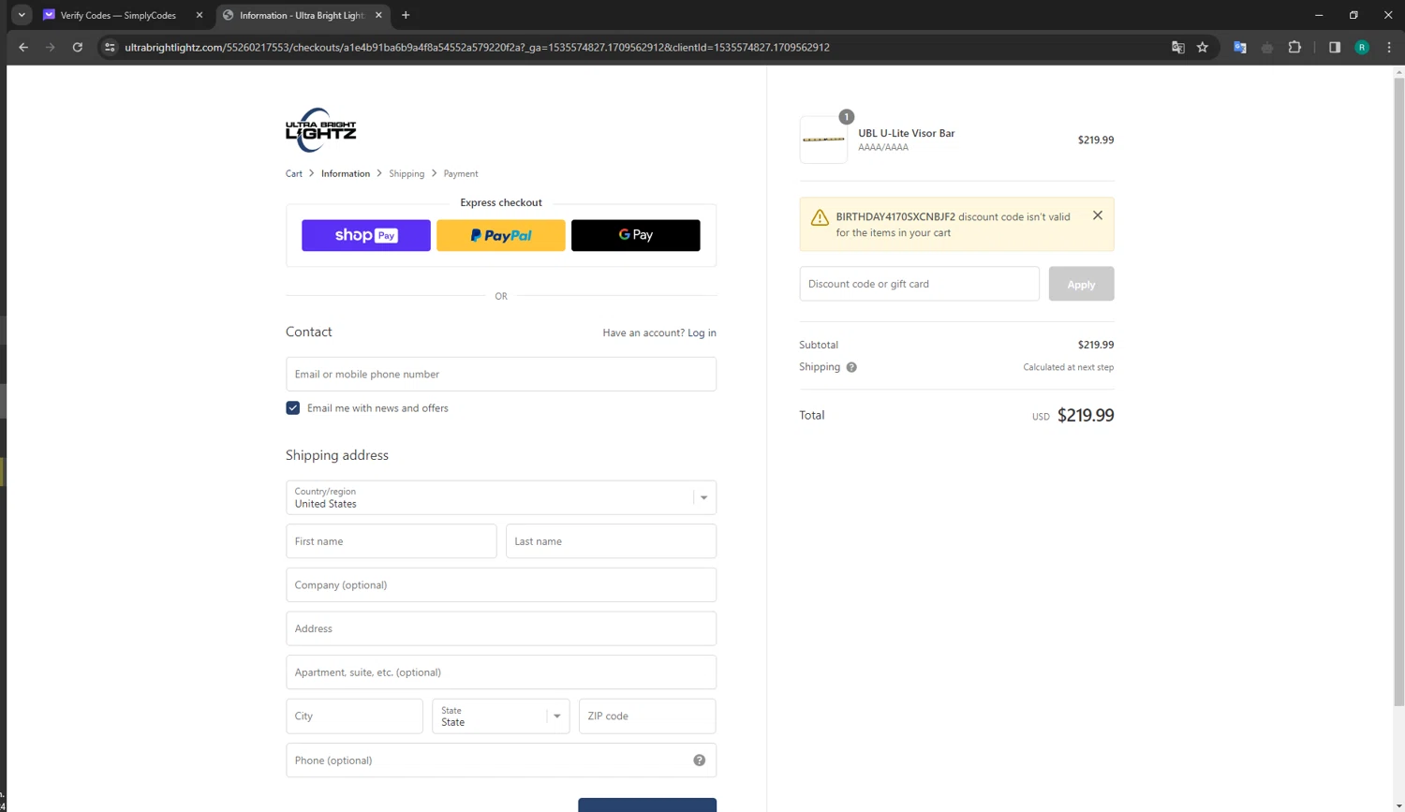Viewport: 1405px width, 812px height.
Task: Click the BIRTHDAY4170SXCNBJF2 code text
Action: pos(895,216)
